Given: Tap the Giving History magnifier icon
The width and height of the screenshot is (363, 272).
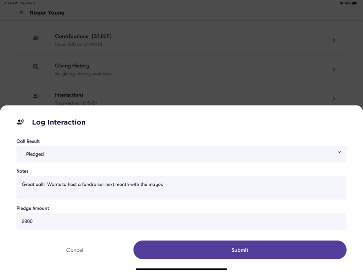Looking at the screenshot, I should coord(36,67).
